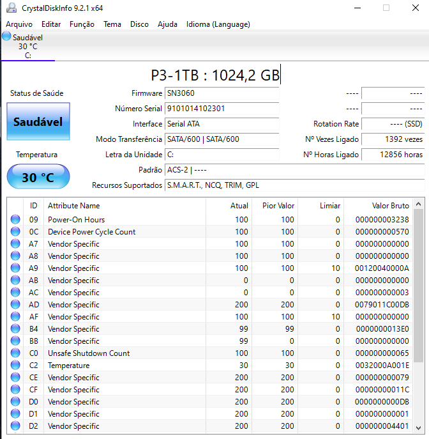Minimize the CrystalDiskInfo window
Viewport: 429px width, 439px height.
pyautogui.click(x=357, y=8)
